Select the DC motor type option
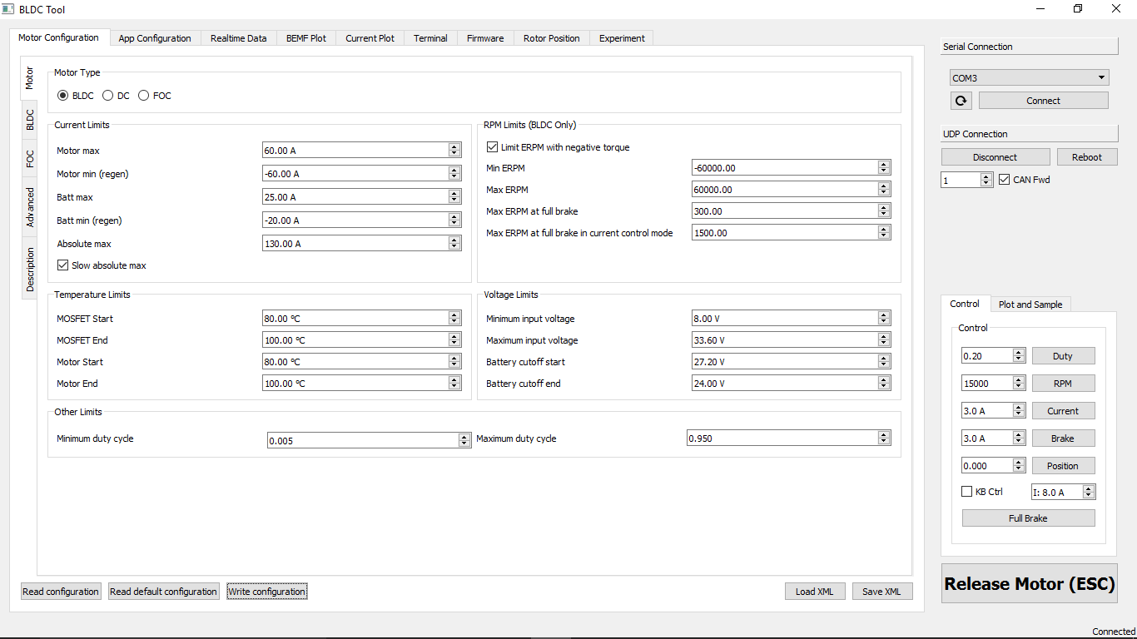 [x=107, y=96]
